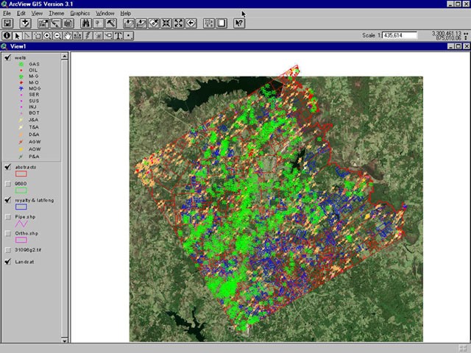This screenshot has width=471, height=353.
Task: Select the Pointer arrow tool
Action: click(x=17, y=35)
